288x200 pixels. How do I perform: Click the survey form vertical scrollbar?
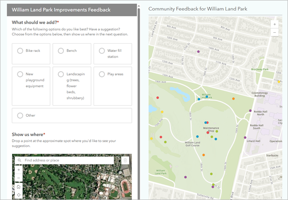[139, 103]
